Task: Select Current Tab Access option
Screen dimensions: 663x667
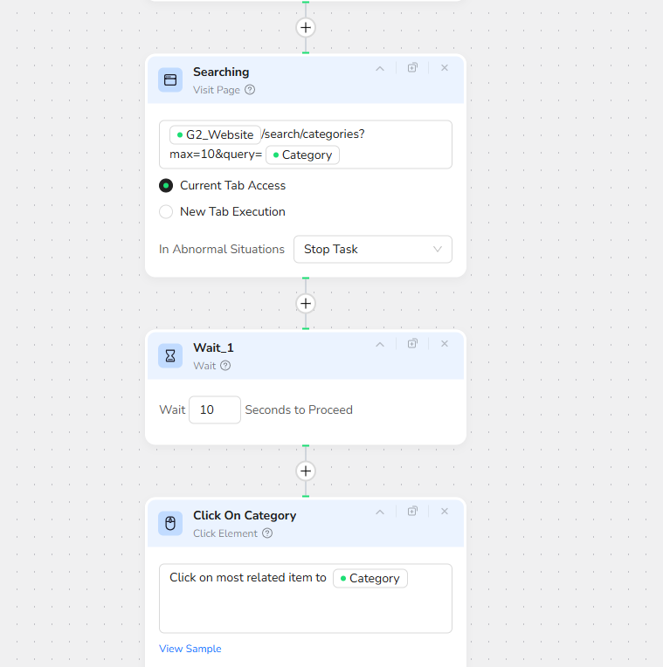Action: click(166, 186)
